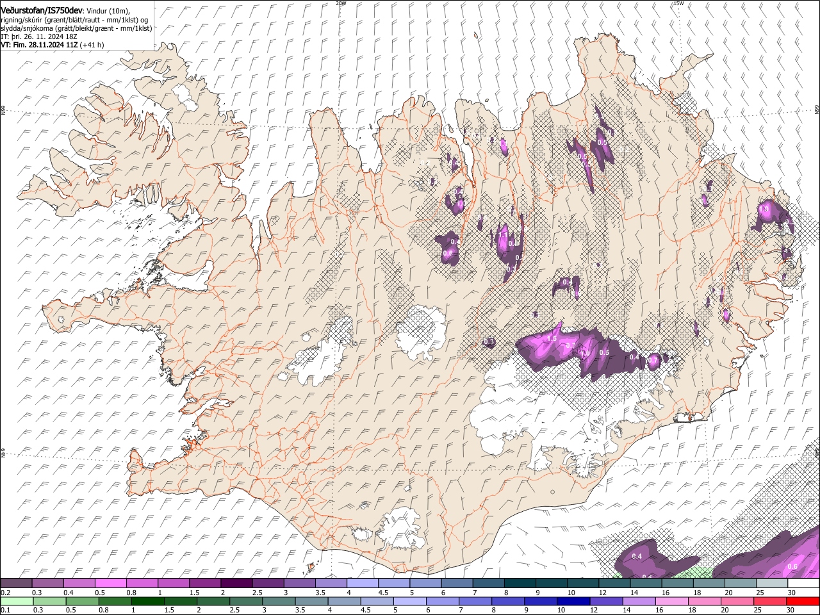Click the 1 magenta snow legend swatch
The height and width of the screenshot is (615, 820).
173,584
